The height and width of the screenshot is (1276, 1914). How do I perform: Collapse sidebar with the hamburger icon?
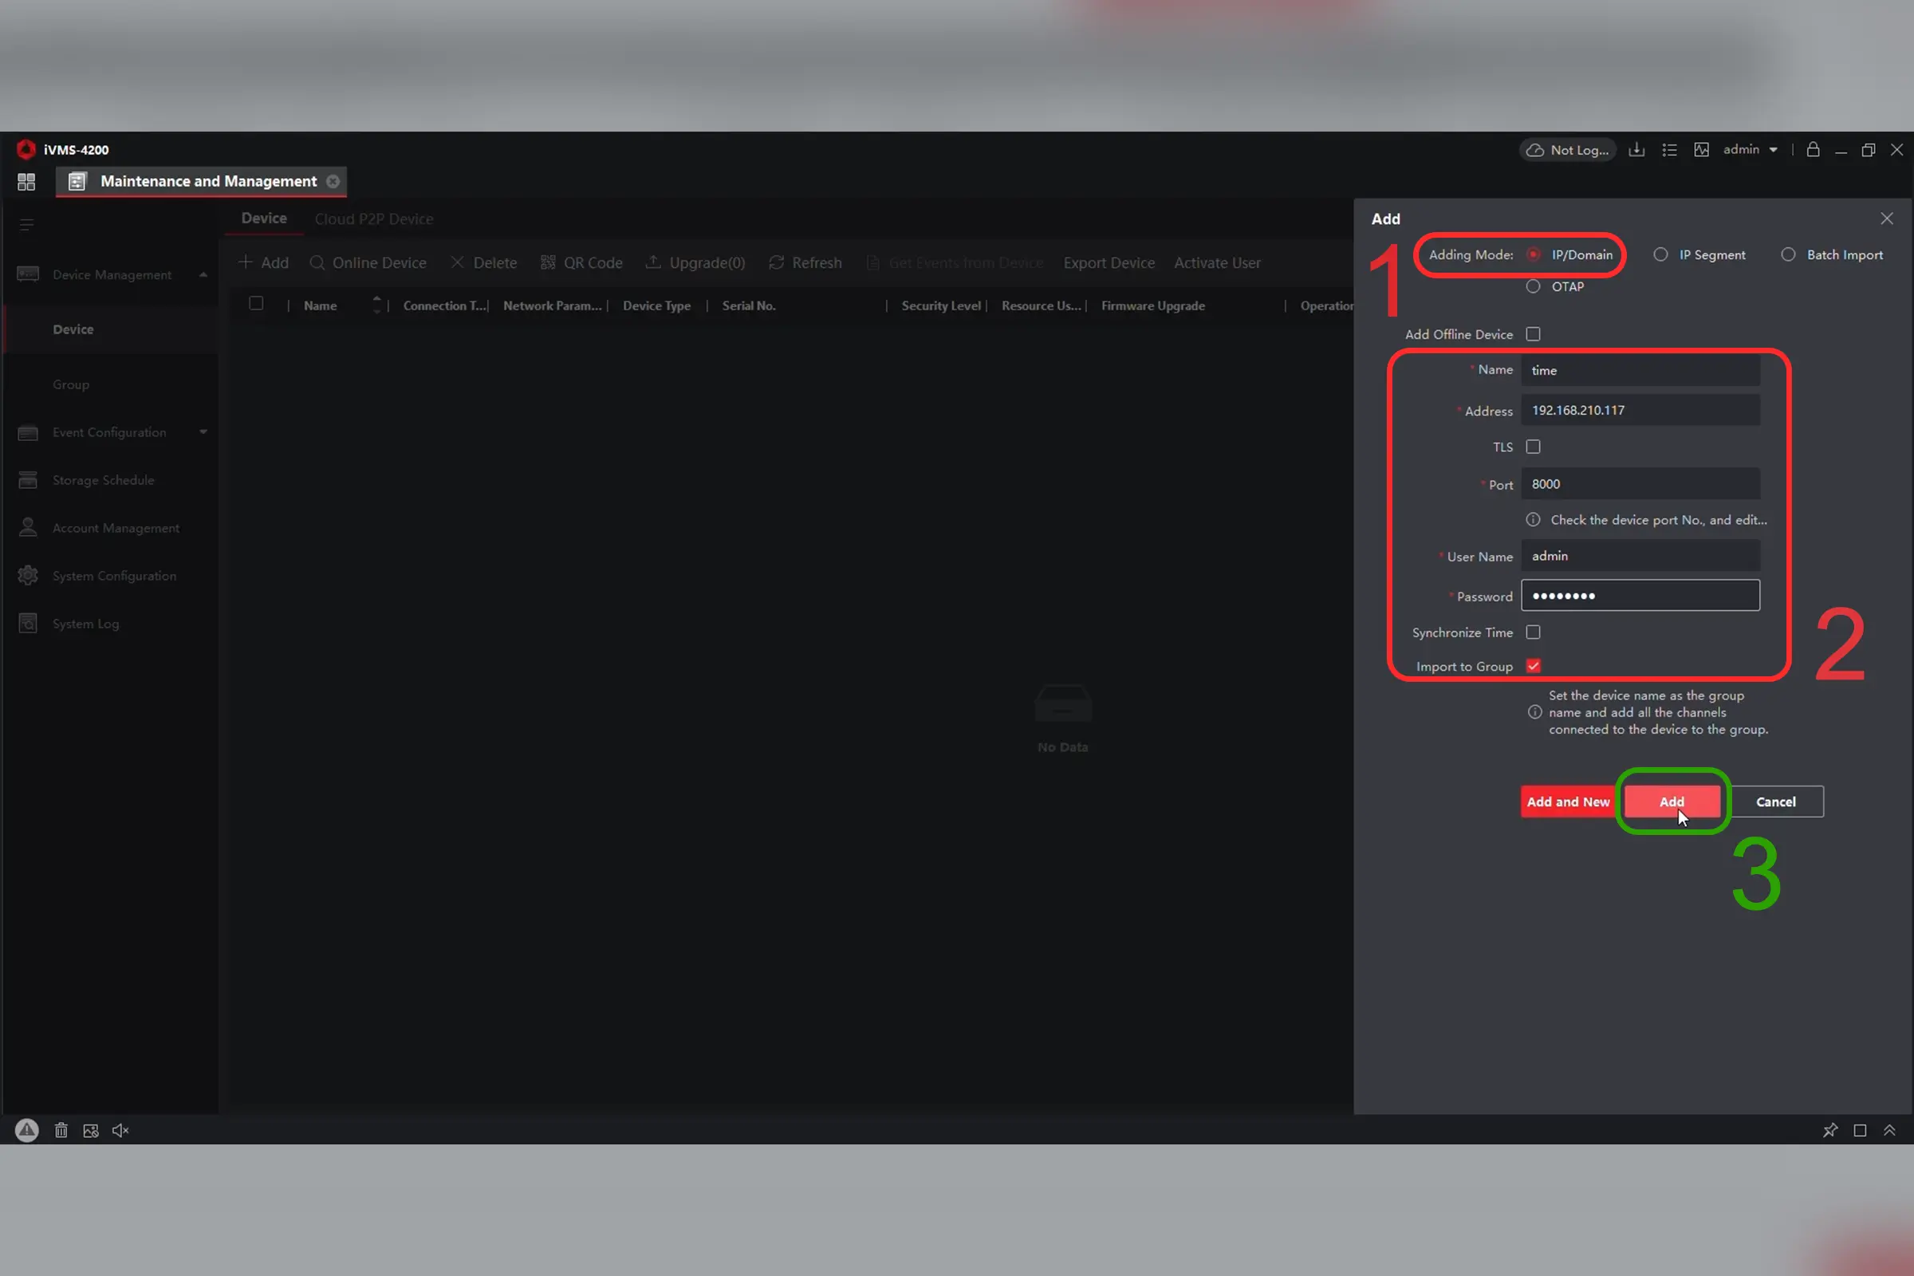pos(27,225)
